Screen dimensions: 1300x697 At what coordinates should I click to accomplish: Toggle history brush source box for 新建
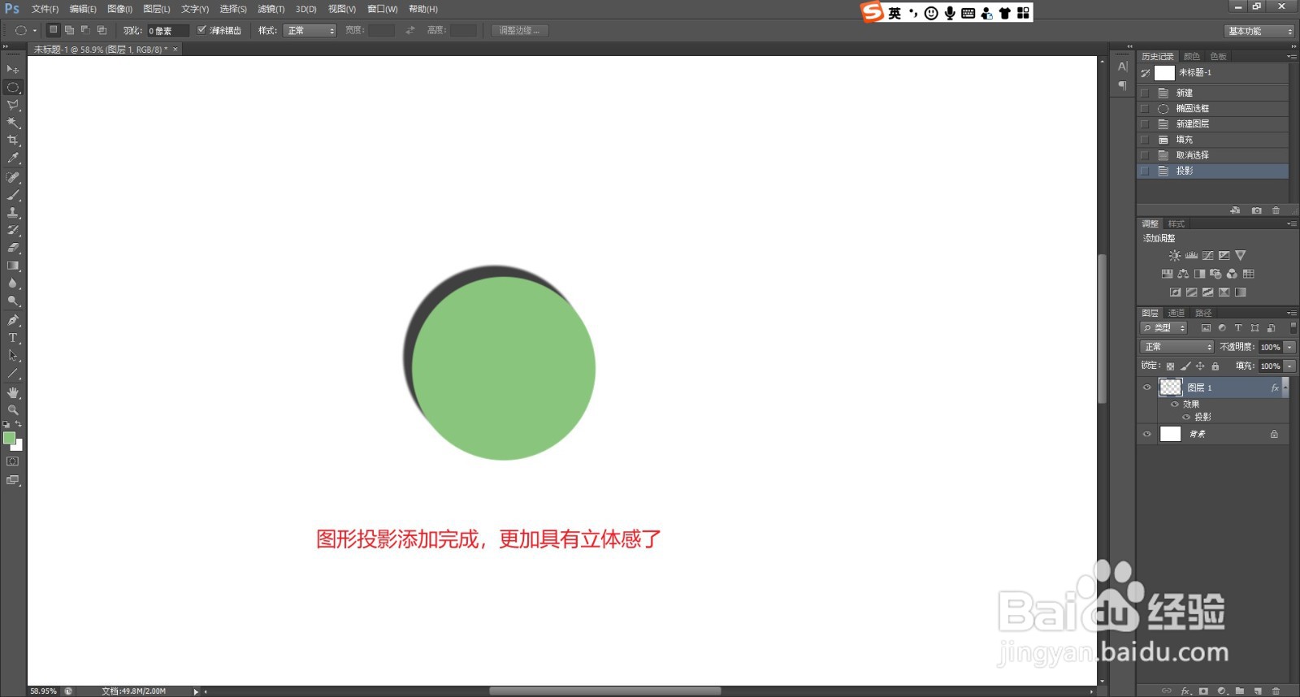coord(1145,93)
